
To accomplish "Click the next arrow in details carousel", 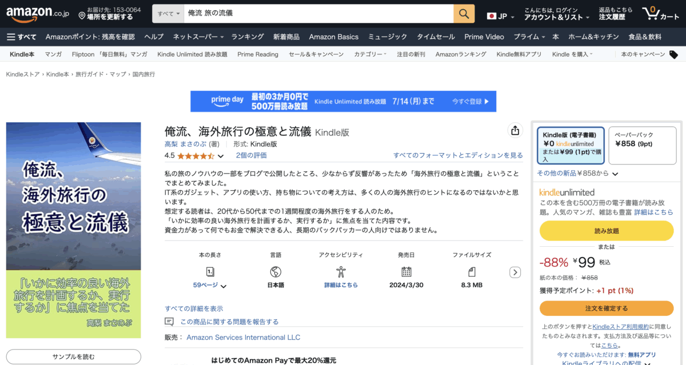I will 515,272.
